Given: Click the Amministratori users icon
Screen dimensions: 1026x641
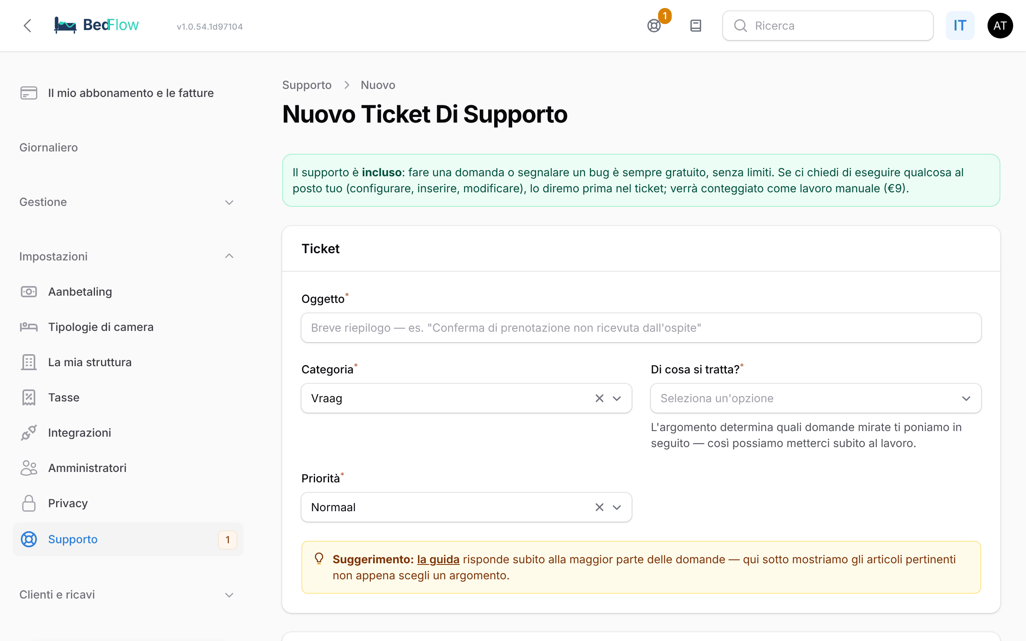Looking at the screenshot, I should [29, 468].
